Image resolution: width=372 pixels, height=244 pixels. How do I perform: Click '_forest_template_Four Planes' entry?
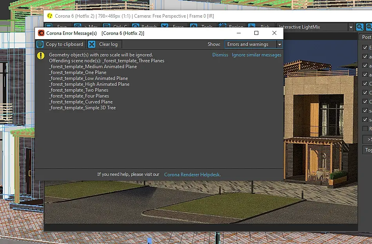79,96
